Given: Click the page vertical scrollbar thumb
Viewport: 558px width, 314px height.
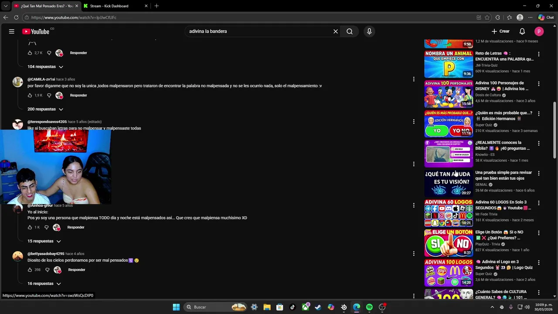Looking at the screenshot, I should (x=555, y=130).
